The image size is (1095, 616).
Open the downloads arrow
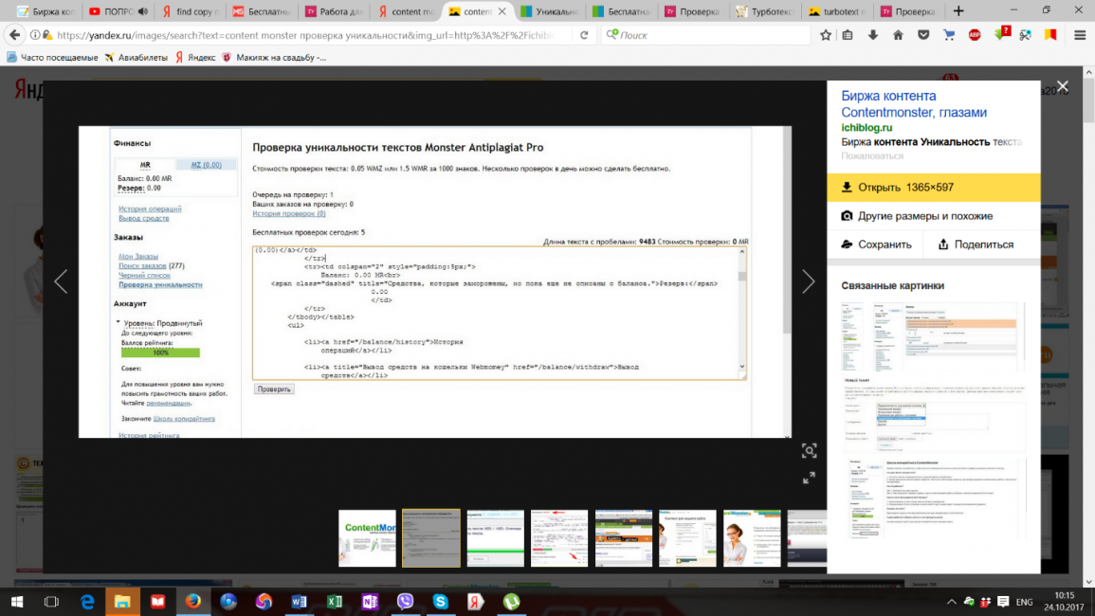(873, 35)
